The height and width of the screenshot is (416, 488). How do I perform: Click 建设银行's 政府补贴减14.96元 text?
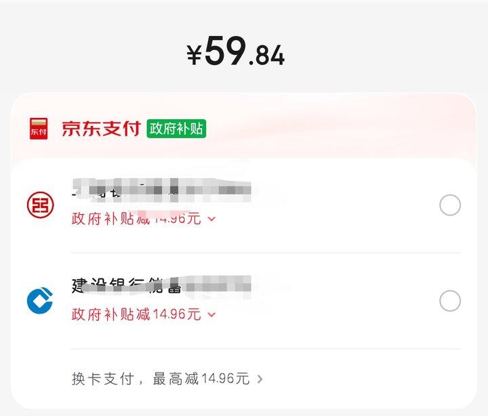[136, 314]
